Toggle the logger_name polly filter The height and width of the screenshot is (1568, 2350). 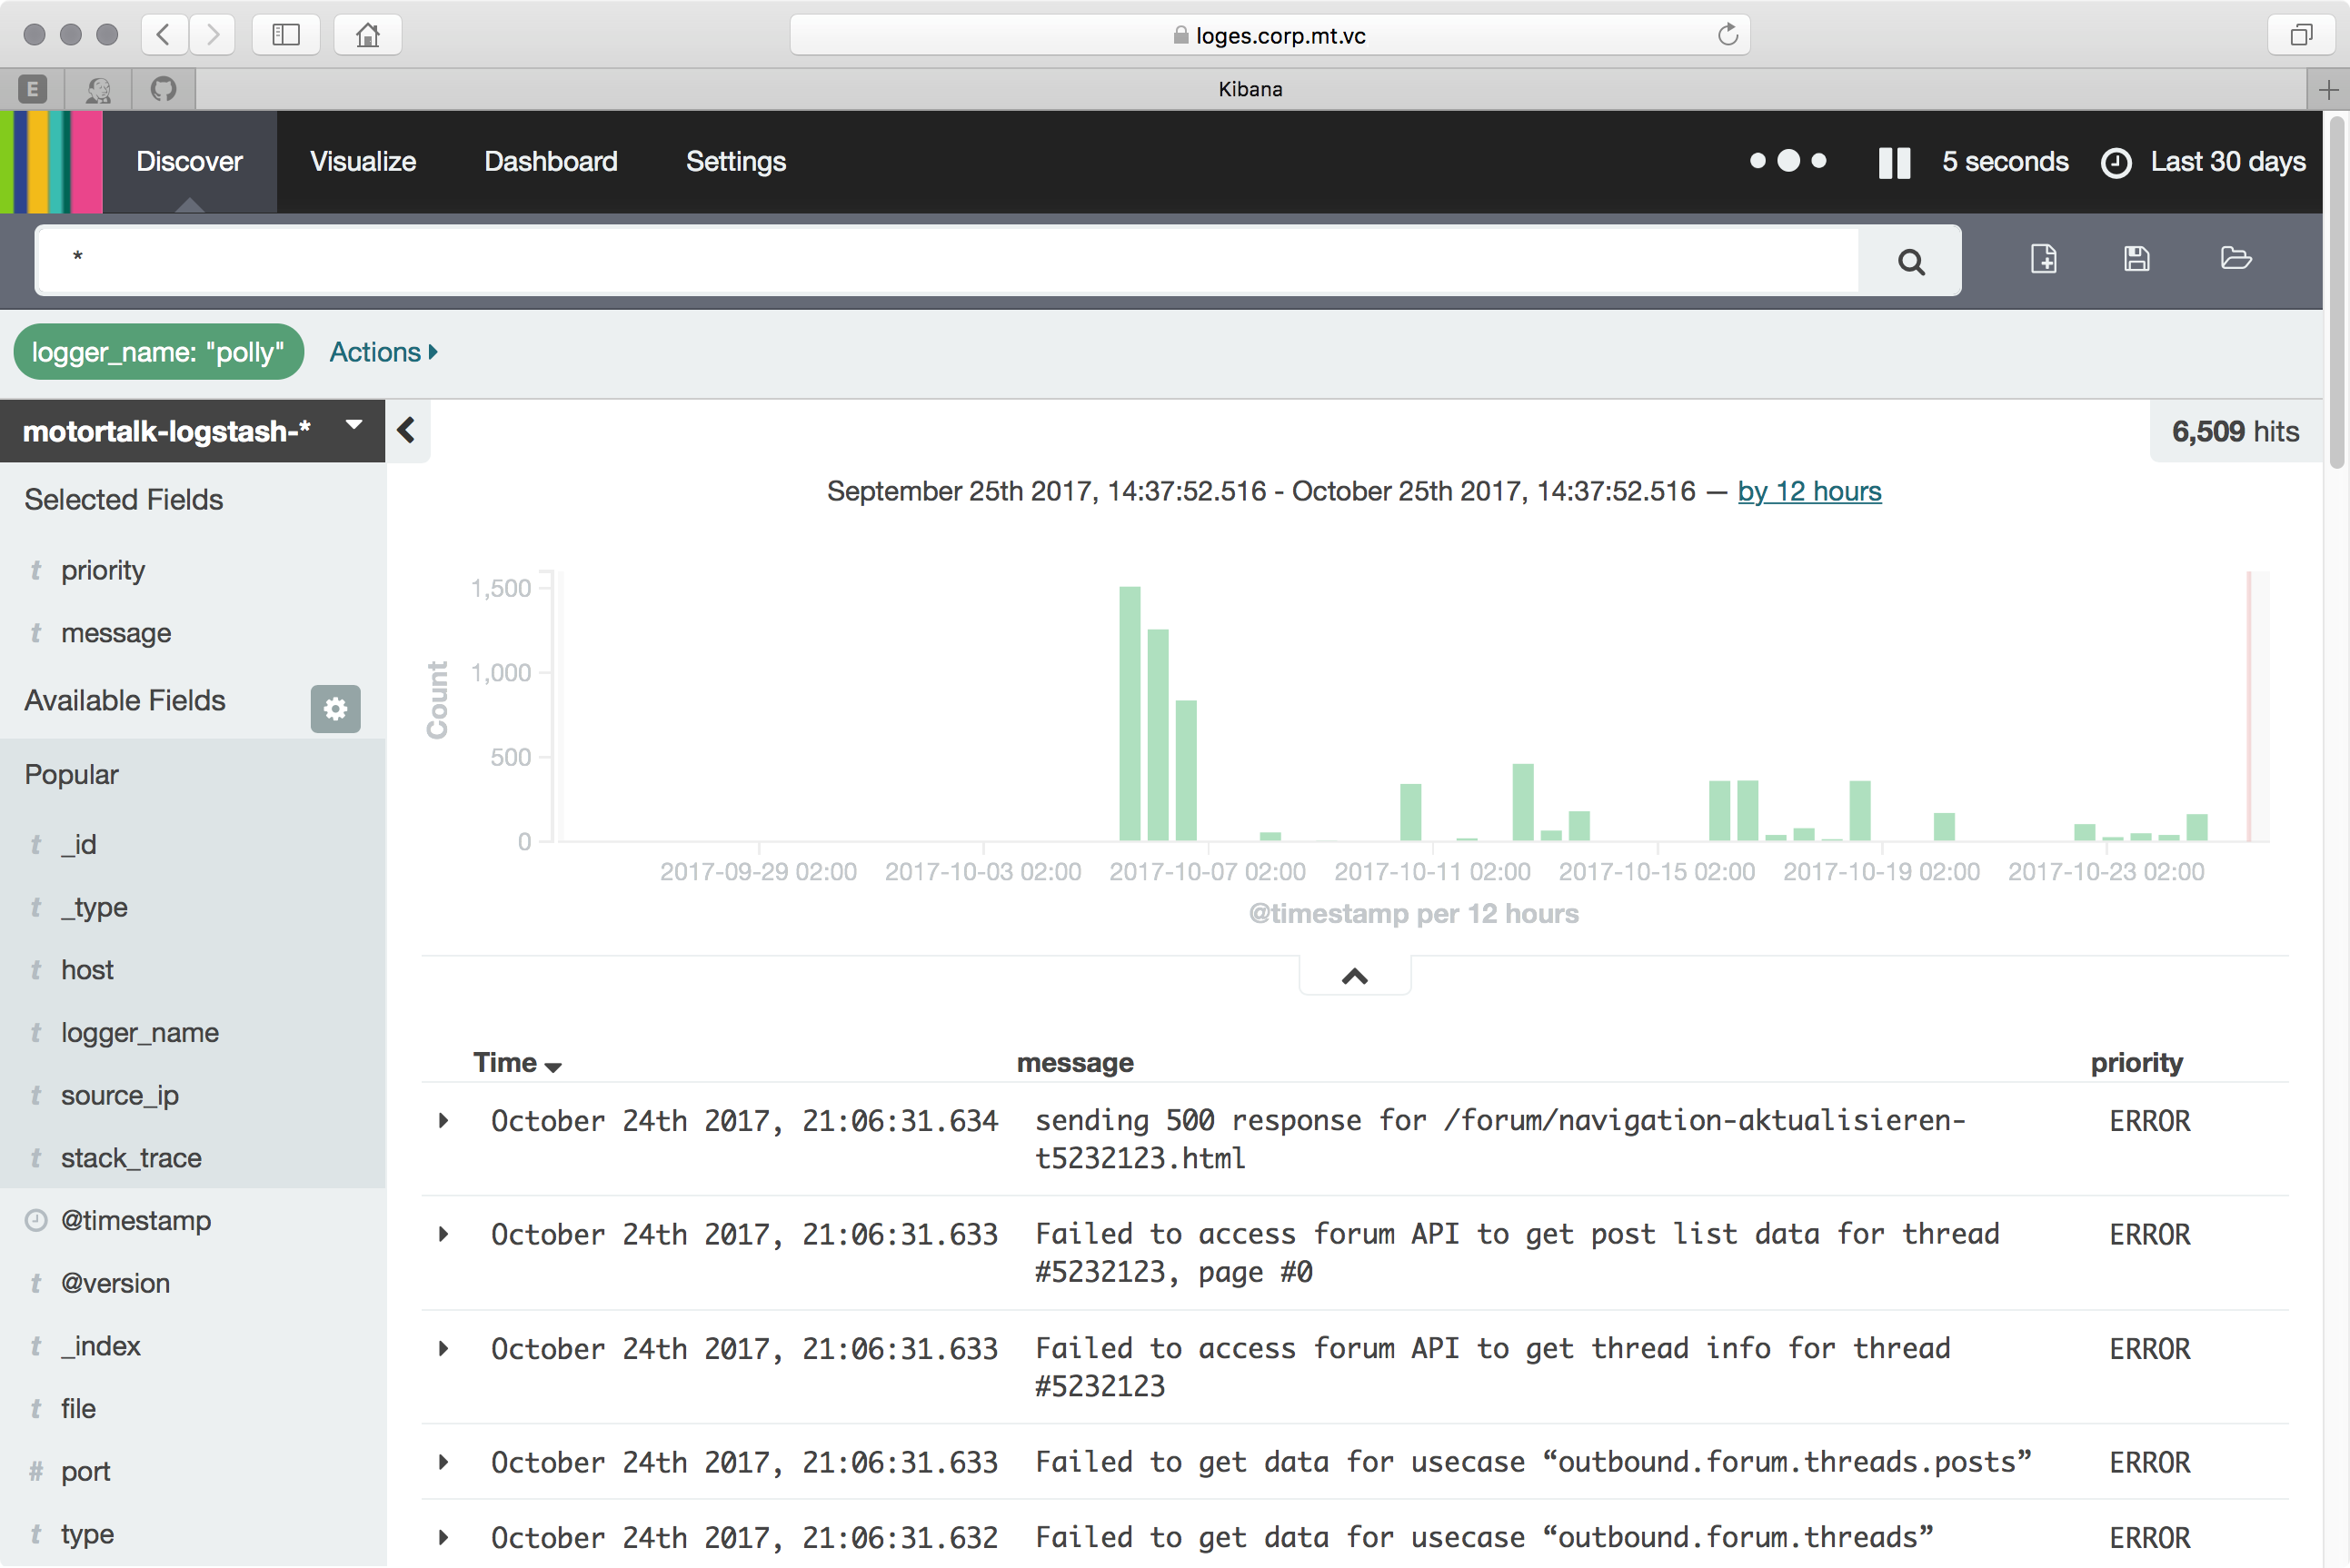[x=158, y=352]
